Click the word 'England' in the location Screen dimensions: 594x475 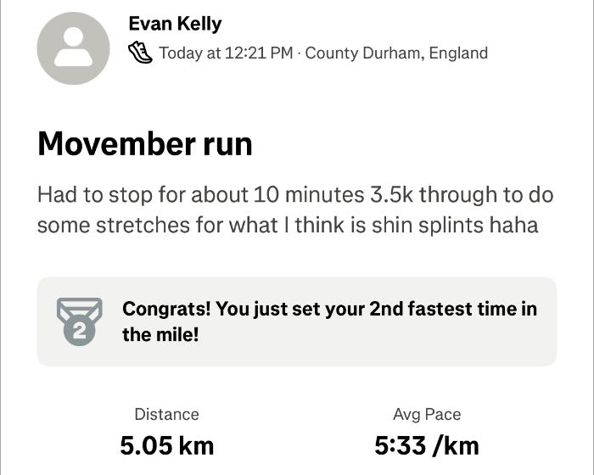(458, 53)
